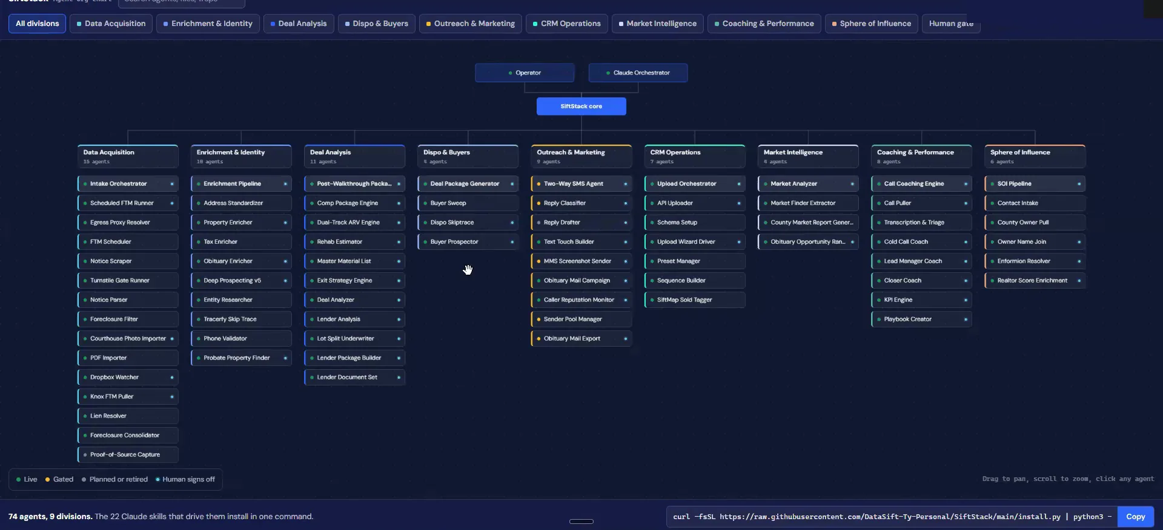Open the Intake Orchestrator agent
This screenshot has width=1163, height=530.
[128, 184]
